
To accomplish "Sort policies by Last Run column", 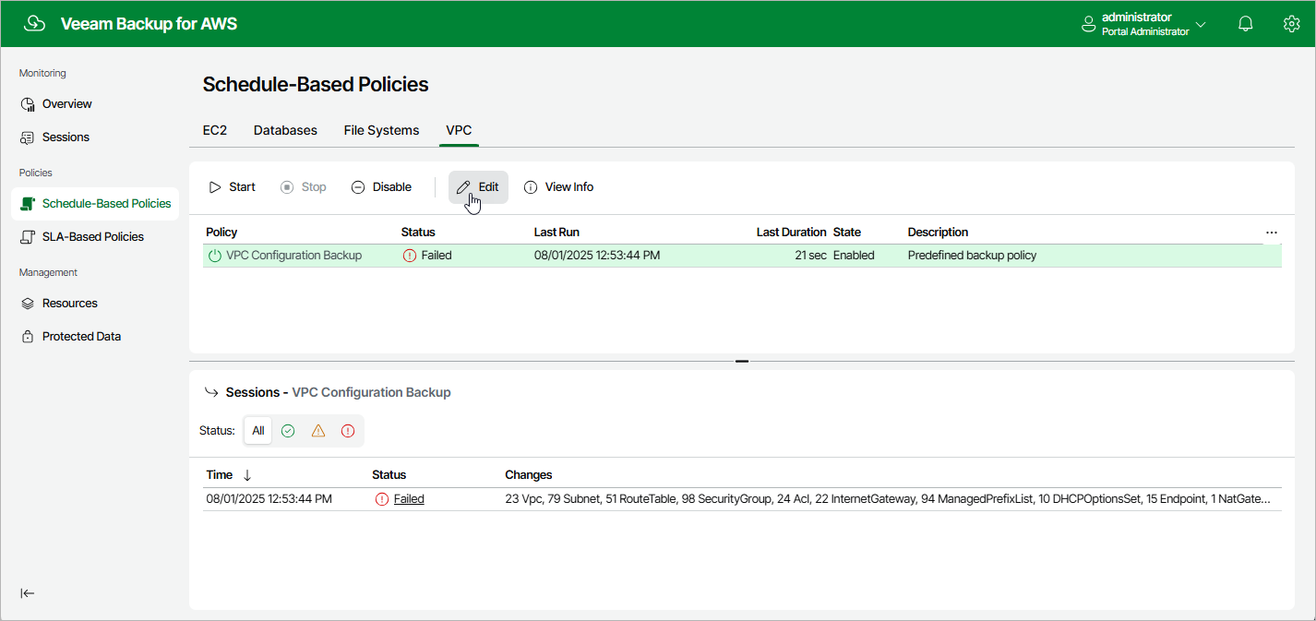I will pyautogui.click(x=556, y=232).
